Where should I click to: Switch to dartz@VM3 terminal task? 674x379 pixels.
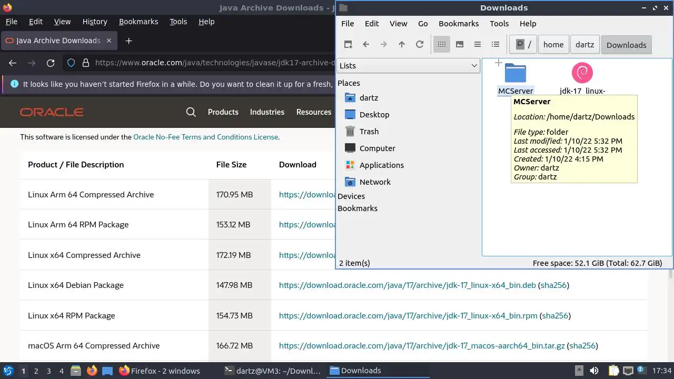[x=272, y=371]
